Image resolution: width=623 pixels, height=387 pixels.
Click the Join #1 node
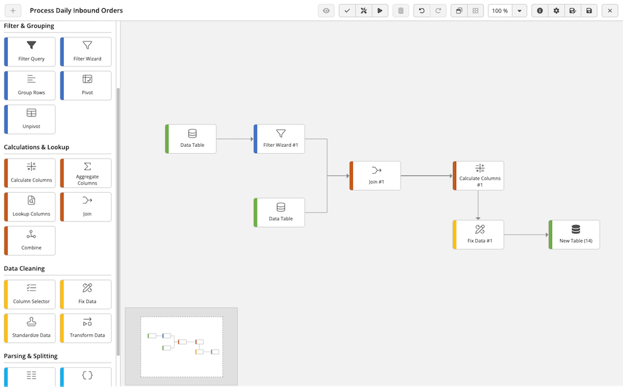coord(375,175)
